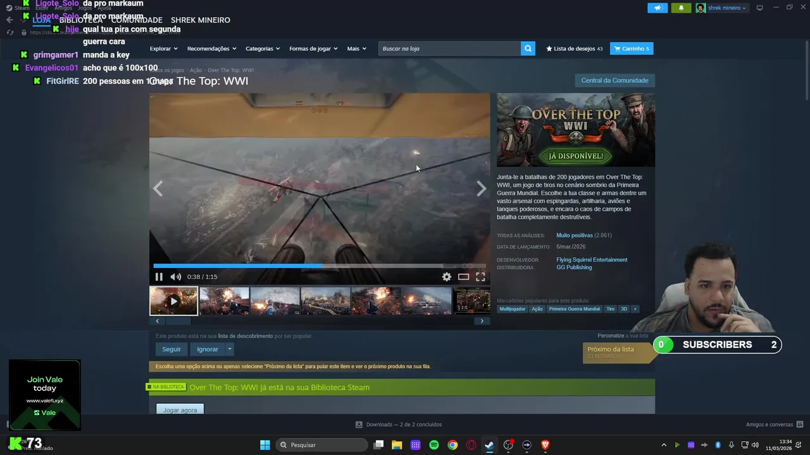The image size is (810, 455).
Task: Open the video player settings gear
Action: pos(447,277)
